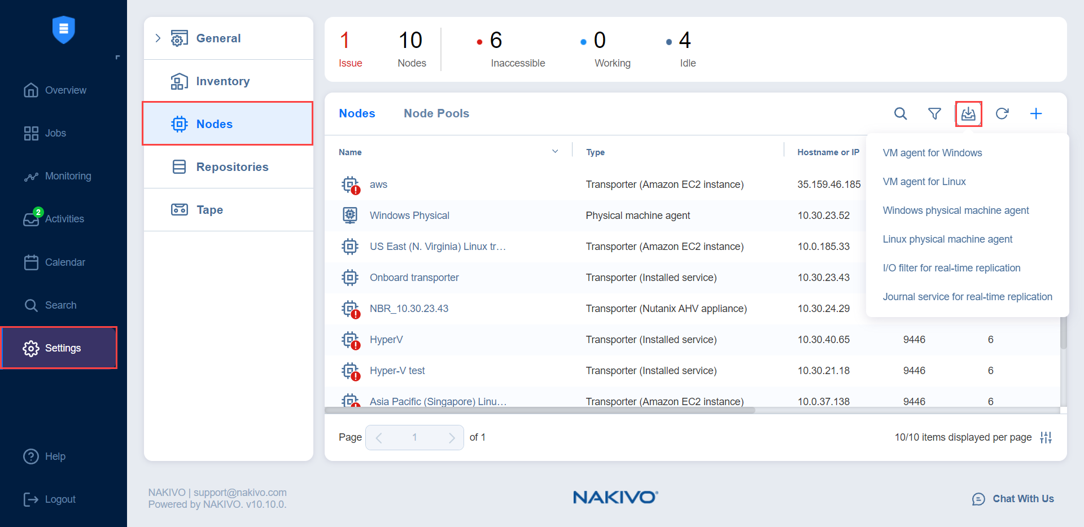This screenshot has height=527, width=1084.
Task: Click the download agent icon
Action: tap(968, 114)
